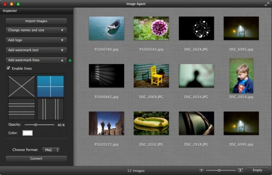Click the Empty button
Viewport: 272px width, 175px height.
[257, 170]
